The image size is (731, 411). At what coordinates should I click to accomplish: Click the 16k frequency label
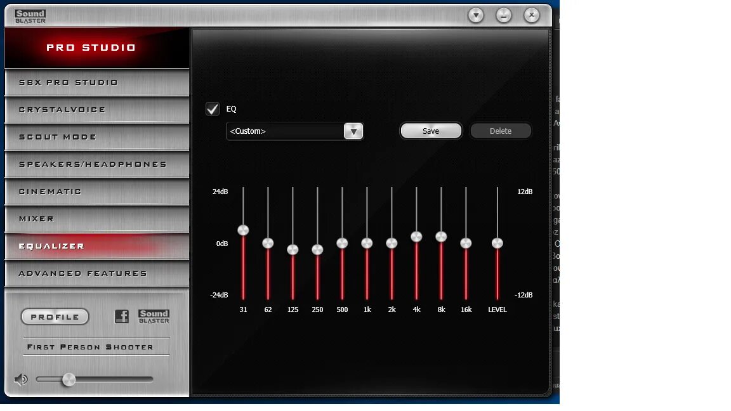[466, 310]
